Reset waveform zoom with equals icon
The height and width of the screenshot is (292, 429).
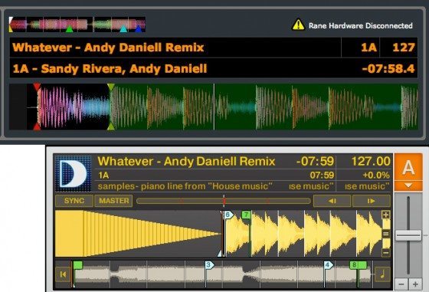pos(386,234)
